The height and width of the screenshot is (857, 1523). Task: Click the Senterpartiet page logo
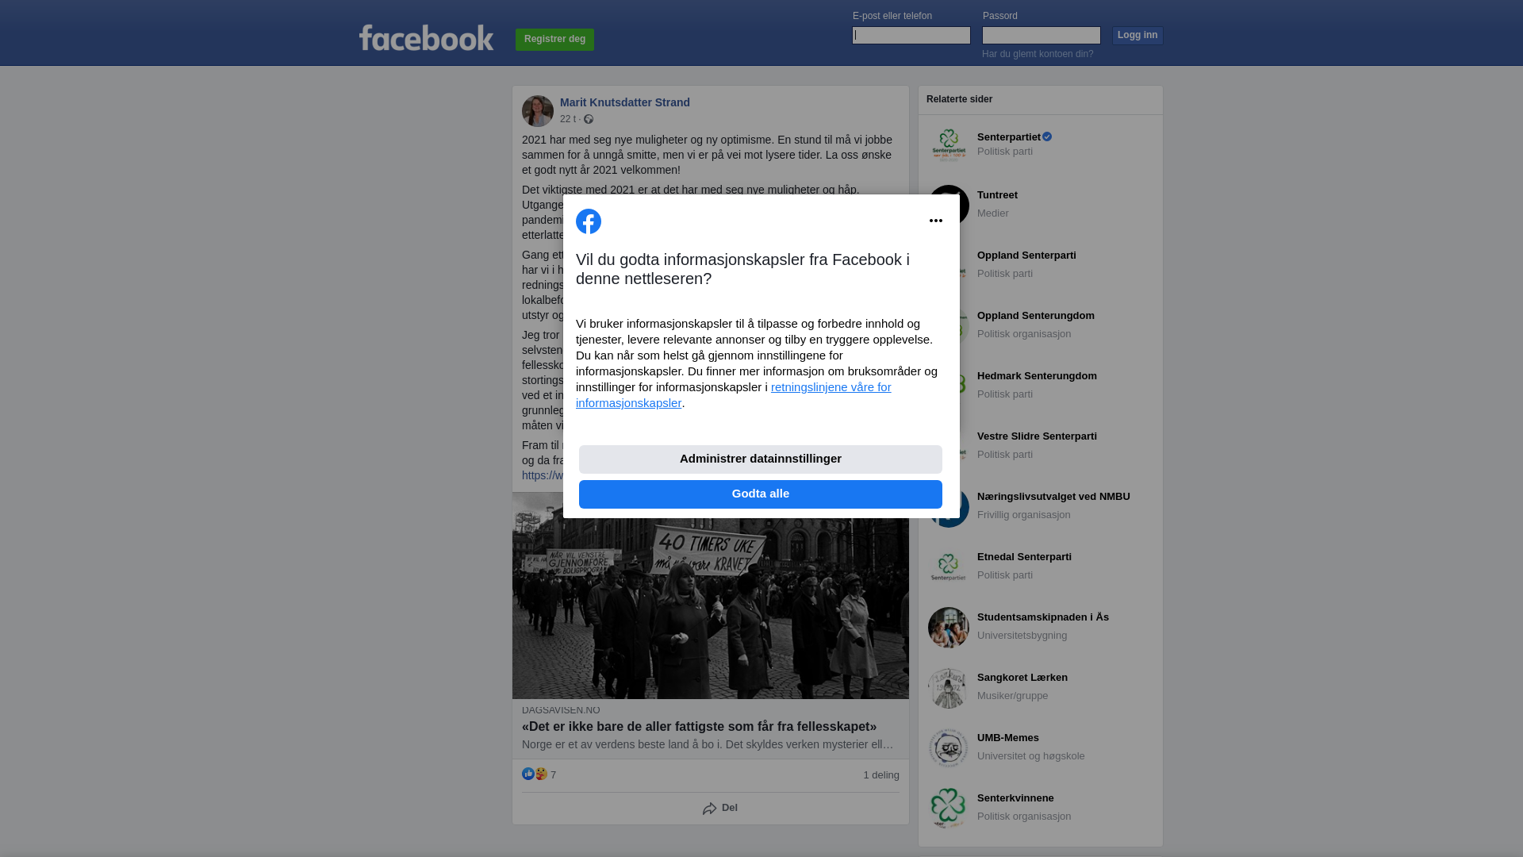coord(949,145)
